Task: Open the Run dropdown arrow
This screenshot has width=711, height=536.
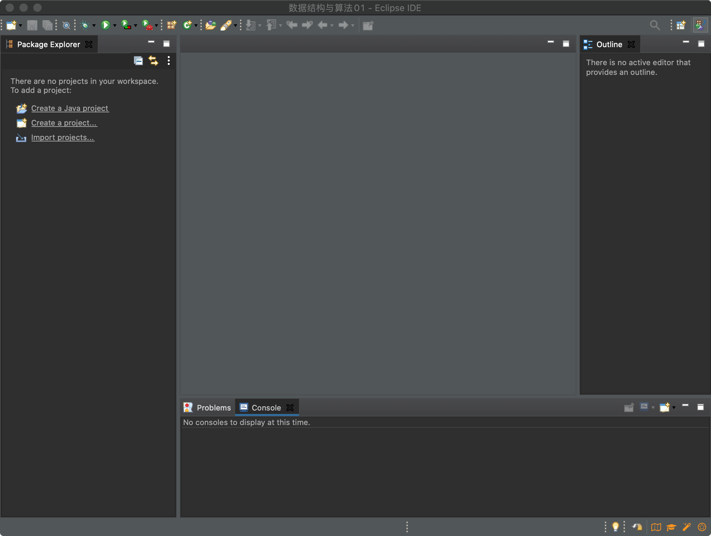Action: coord(114,26)
